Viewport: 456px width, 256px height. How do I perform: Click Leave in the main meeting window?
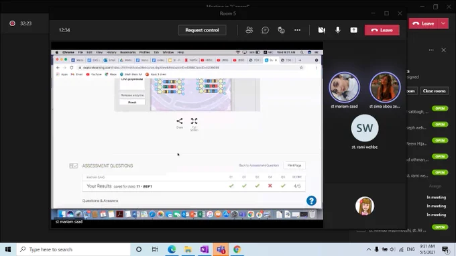(423, 23)
